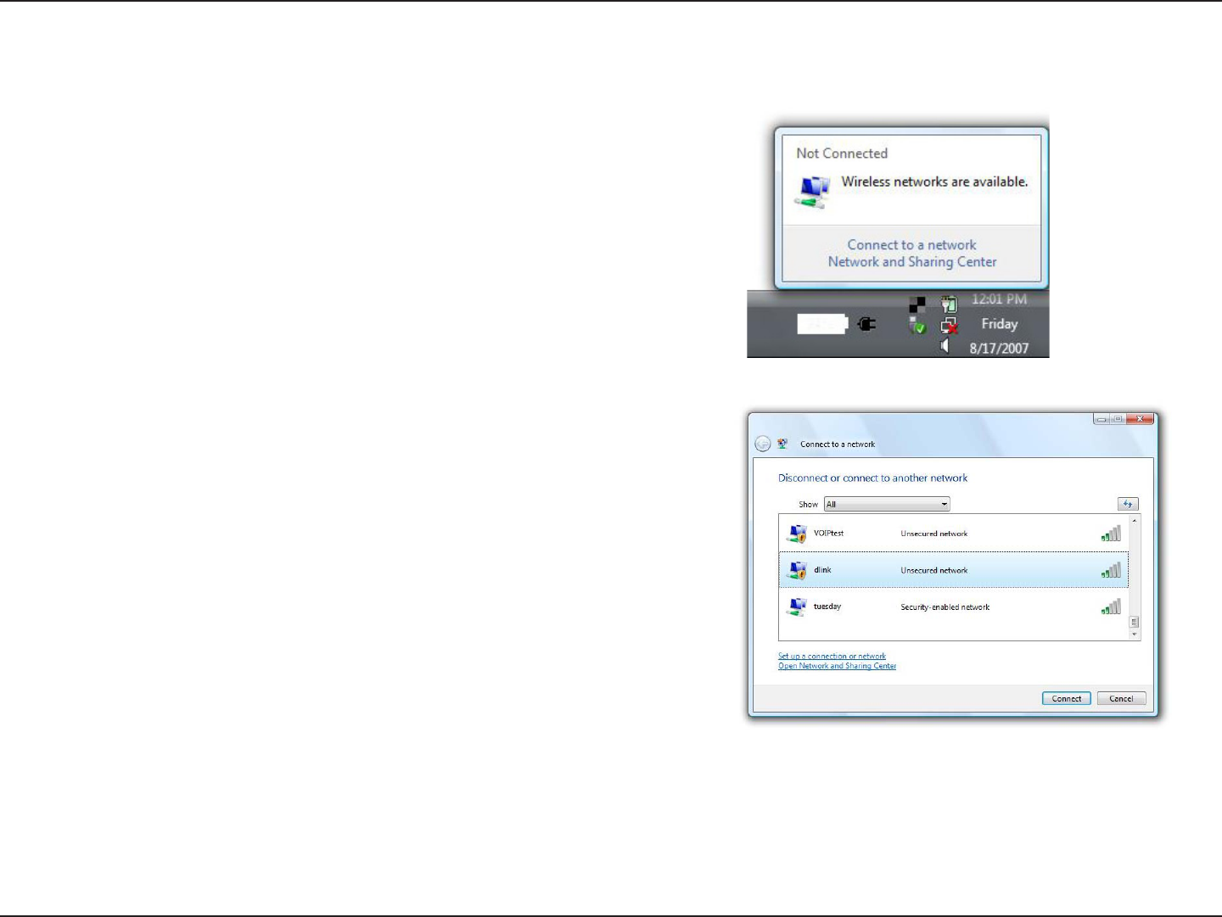Select the dlink unsecured network entry

pyautogui.click(x=954, y=570)
